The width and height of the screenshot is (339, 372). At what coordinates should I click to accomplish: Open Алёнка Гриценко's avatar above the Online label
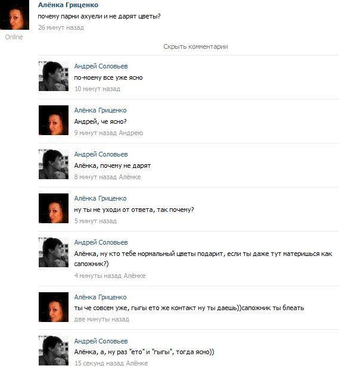coord(14,15)
